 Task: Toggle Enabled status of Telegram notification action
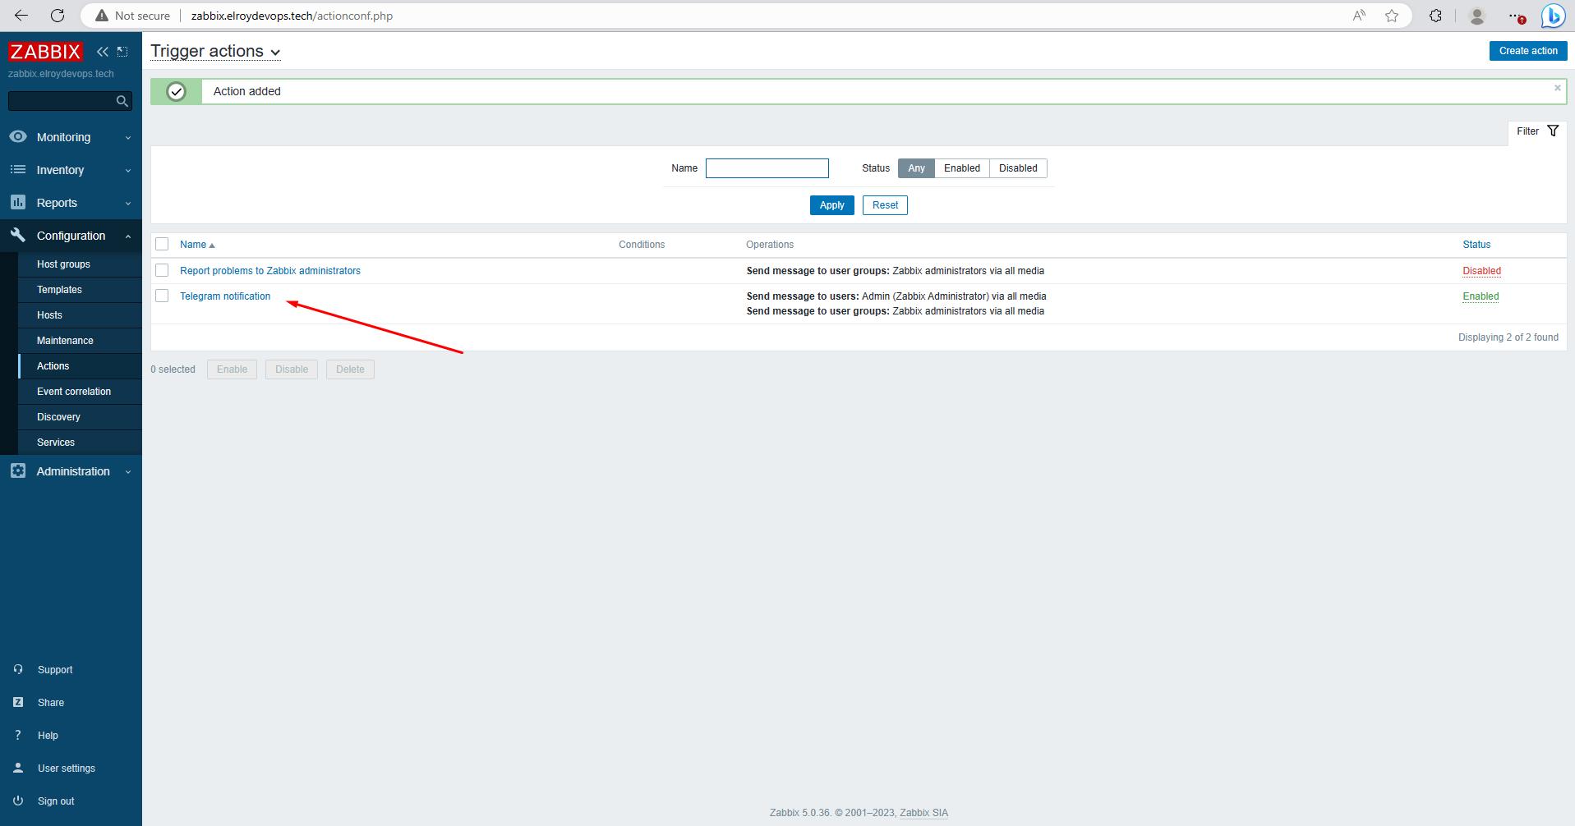[1481, 296]
